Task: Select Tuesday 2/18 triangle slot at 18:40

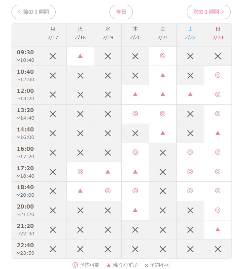Action: (x=80, y=191)
